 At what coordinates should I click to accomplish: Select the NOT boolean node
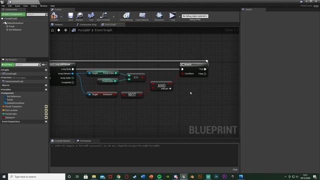pos(132,94)
